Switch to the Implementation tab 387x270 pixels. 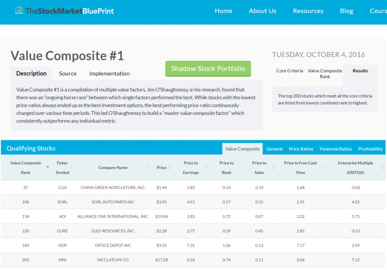pos(109,73)
